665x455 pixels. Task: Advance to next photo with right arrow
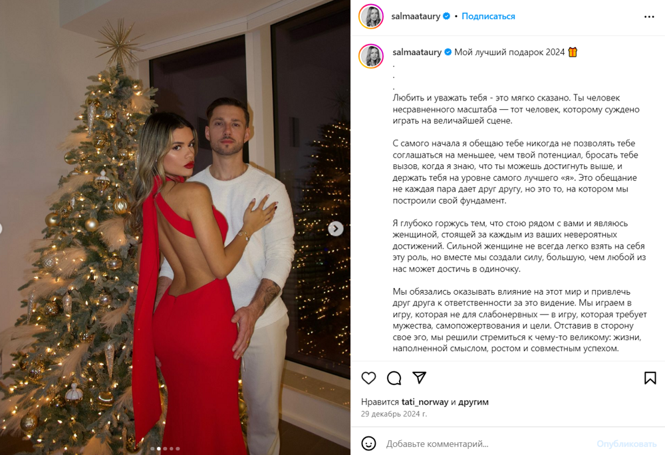pos(335,229)
